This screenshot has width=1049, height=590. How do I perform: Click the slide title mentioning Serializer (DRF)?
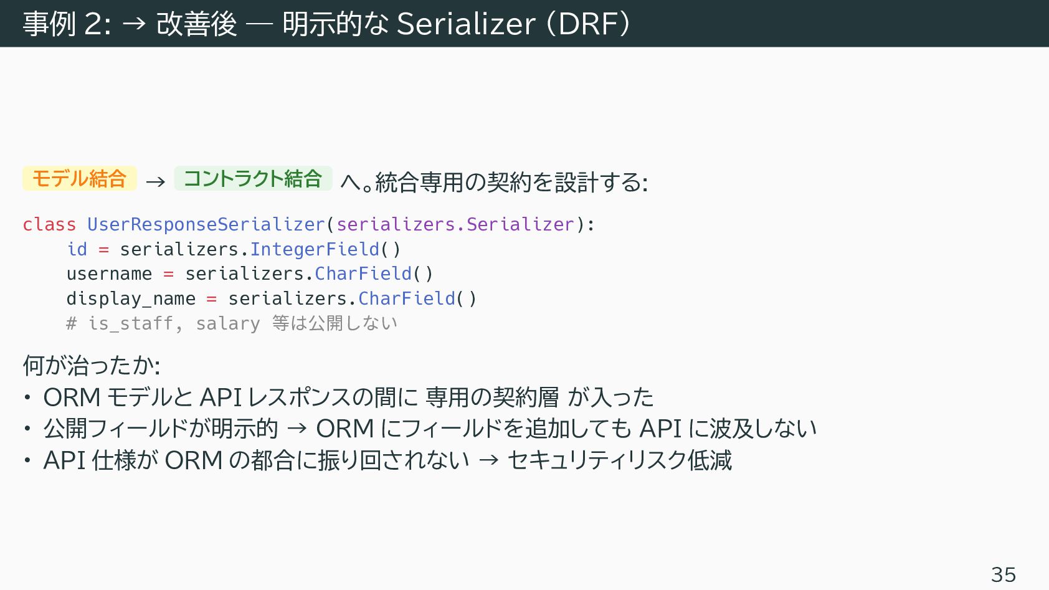(327, 24)
